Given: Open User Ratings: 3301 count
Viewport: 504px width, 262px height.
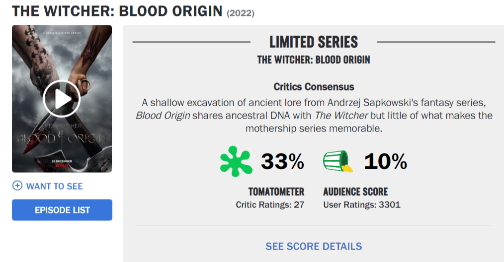Looking at the screenshot, I should [362, 204].
